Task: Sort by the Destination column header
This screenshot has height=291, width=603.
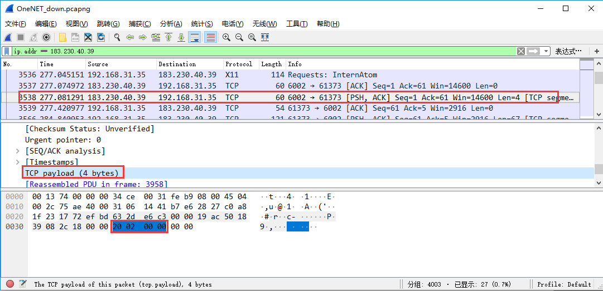Action: coord(190,64)
